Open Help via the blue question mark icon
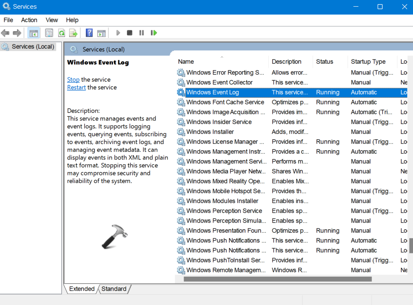 pyautogui.click(x=89, y=33)
